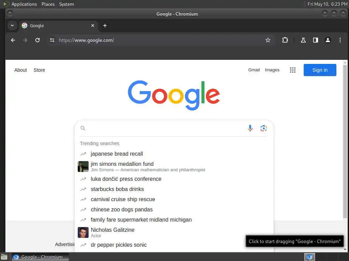Click the workspace switcher Chromium icon
349x261 pixels.
pyautogui.click(x=309, y=257)
